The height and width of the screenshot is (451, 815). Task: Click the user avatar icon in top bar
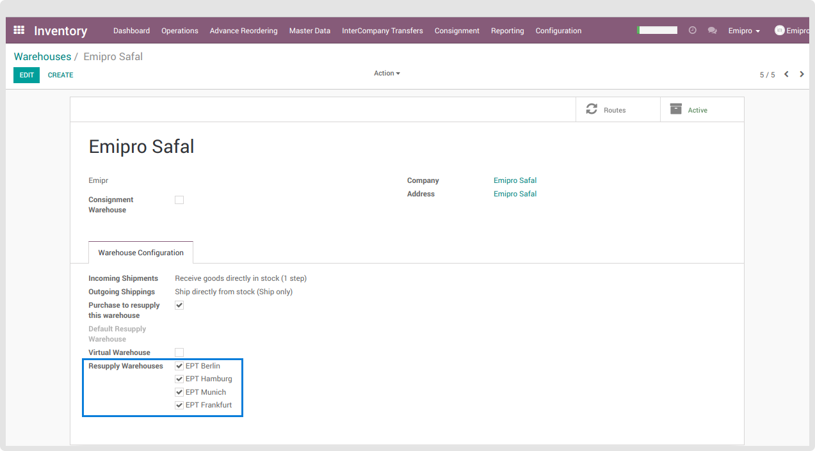click(779, 30)
